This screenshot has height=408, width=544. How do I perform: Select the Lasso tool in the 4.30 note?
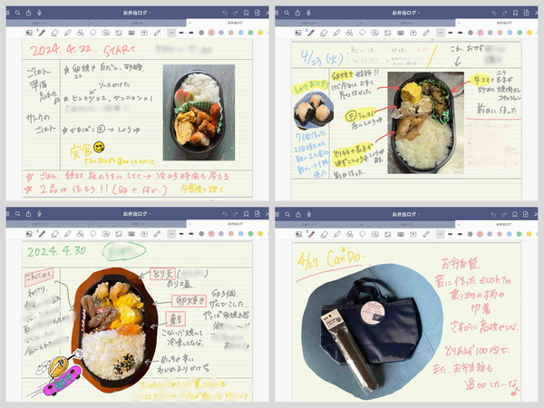coord(93,234)
